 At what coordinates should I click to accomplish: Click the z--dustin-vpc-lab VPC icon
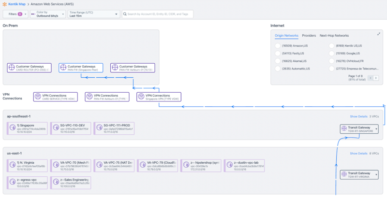tap(229, 165)
